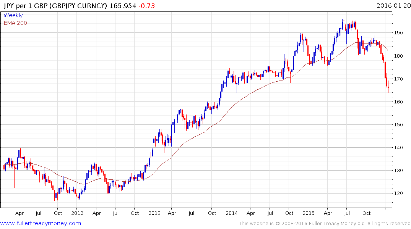Click the 180 price axis label
This screenshot has width=411, height=229.
click(398, 56)
